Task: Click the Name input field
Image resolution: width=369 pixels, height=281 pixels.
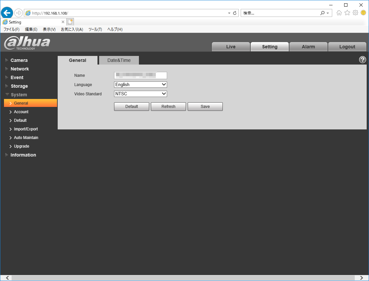Action: [141, 75]
